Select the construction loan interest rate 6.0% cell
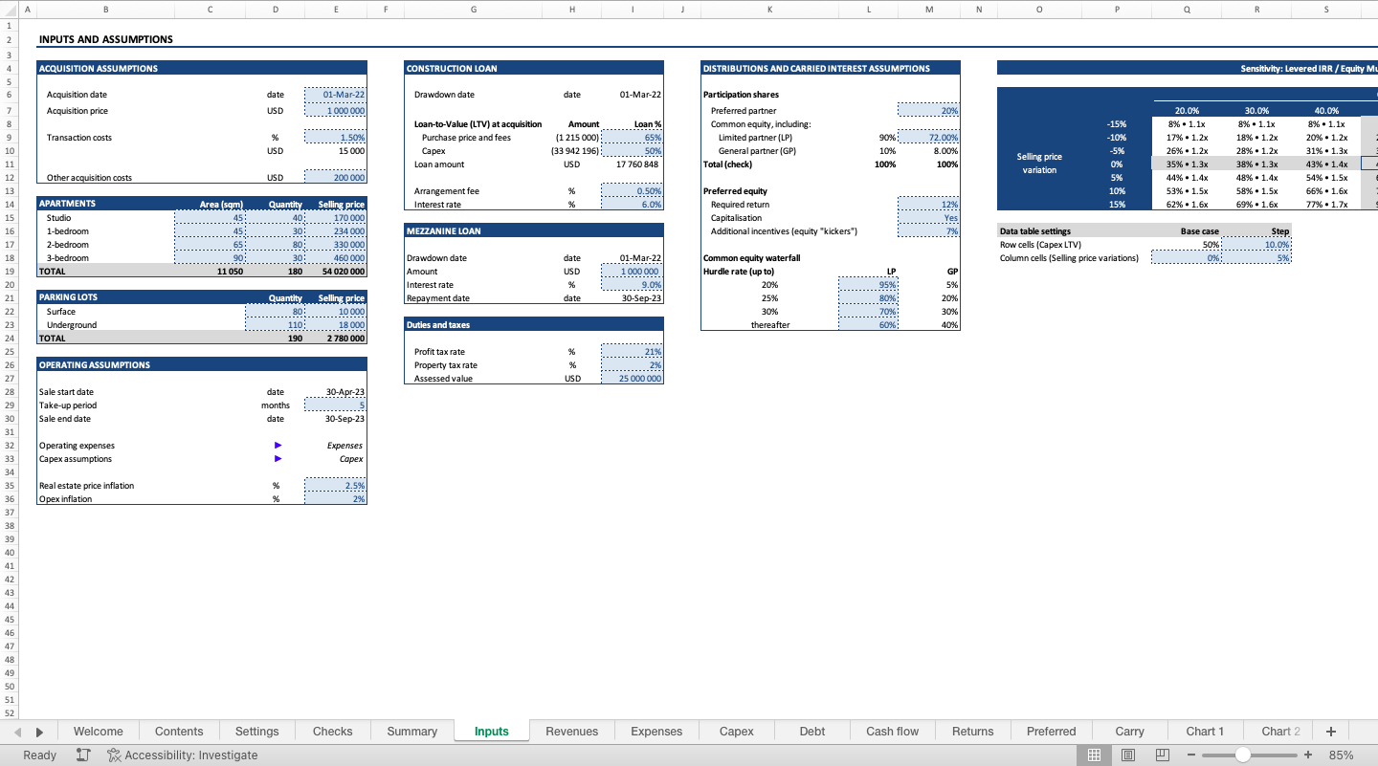This screenshot has width=1378, height=766. click(x=633, y=205)
